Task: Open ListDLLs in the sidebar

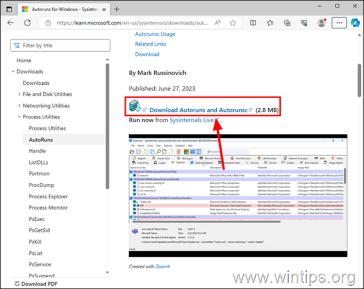Action: [38, 162]
